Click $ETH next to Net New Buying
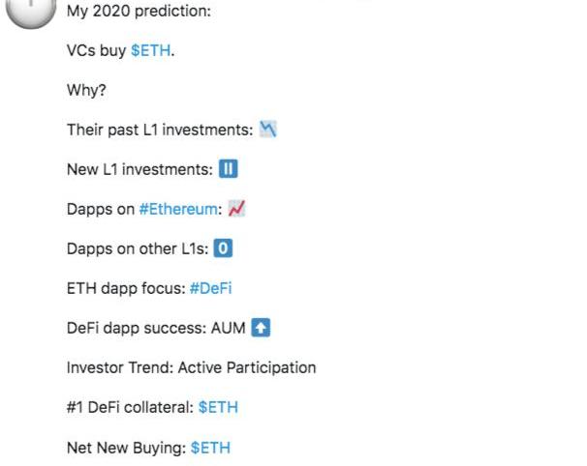The width and height of the screenshot is (587, 466). [210, 448]
